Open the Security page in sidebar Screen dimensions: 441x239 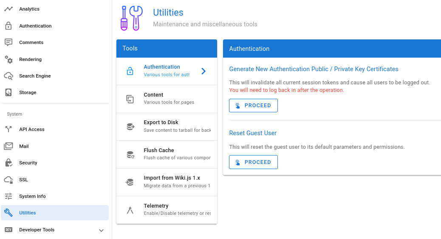pos(28,163)
